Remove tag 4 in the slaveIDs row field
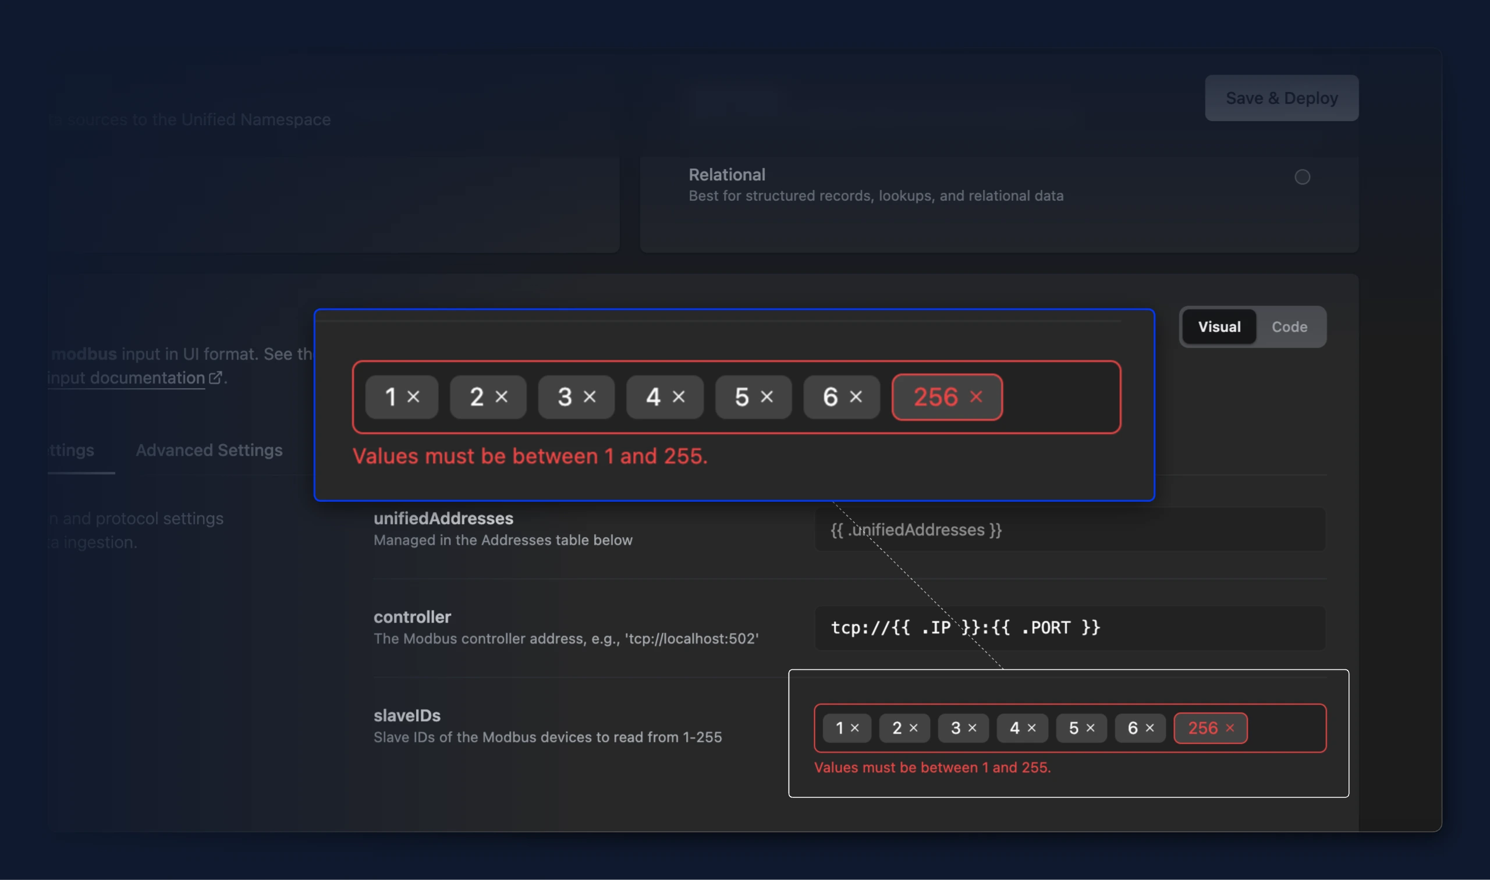The image size is (1490, 880). [1032, 728]
